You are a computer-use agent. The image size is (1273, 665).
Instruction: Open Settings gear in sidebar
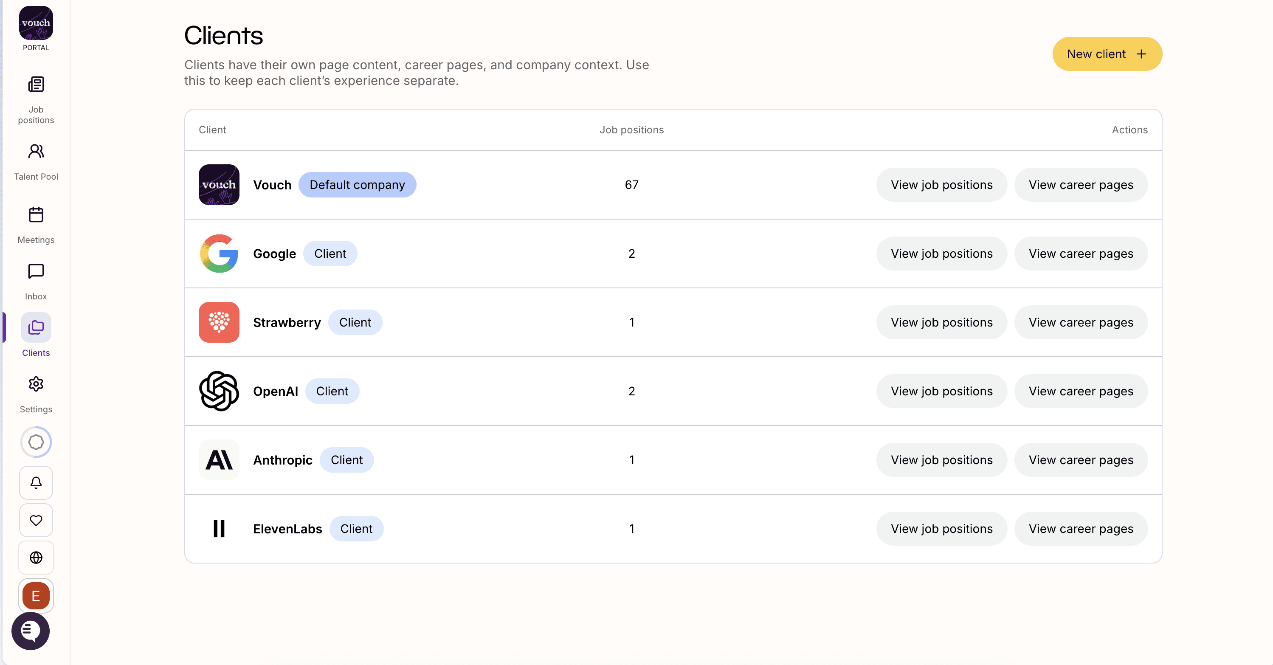(x=36, y=394)
